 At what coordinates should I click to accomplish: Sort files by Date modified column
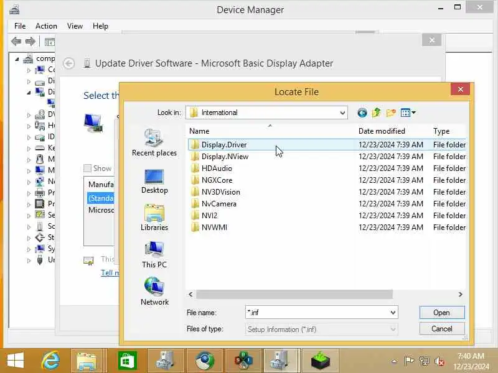coord(393,131)
